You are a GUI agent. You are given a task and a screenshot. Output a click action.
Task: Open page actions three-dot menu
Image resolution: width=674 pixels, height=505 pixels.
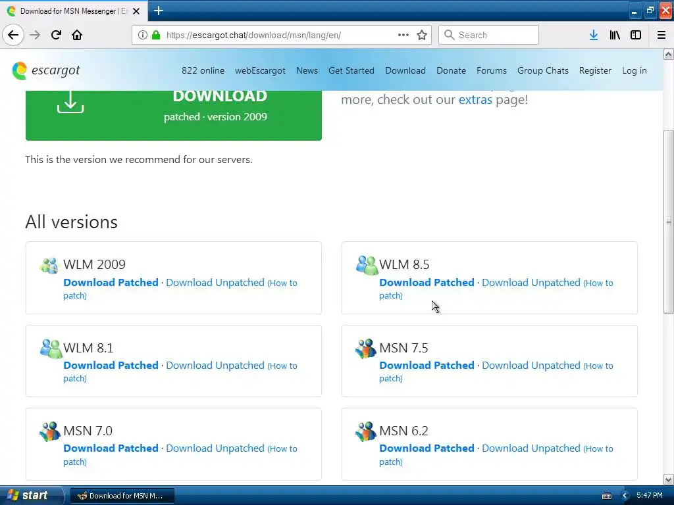403,35
